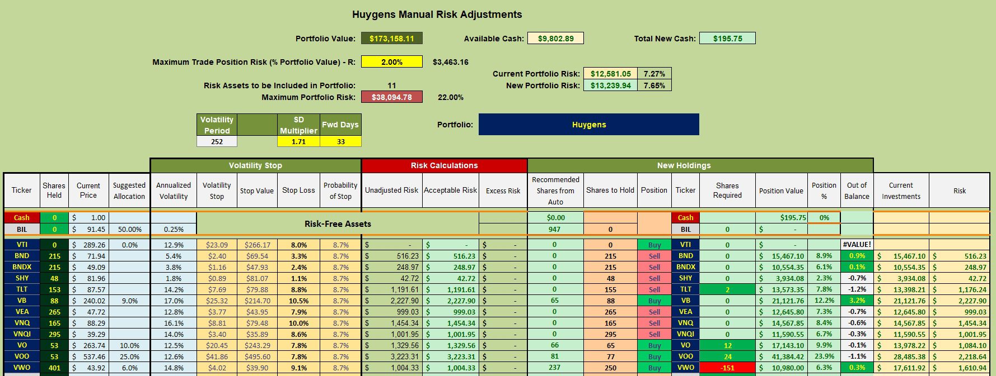Click the BIL ticker cell on left
This screenshot has height=376, width=996.
click(22, 229)
